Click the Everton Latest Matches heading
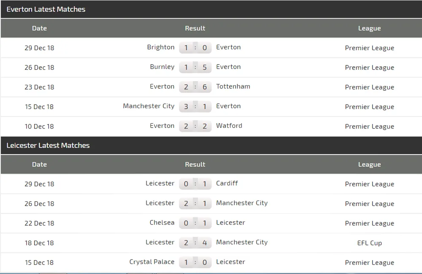The width and height of the screenshot is (422, 274). point(46,9)
